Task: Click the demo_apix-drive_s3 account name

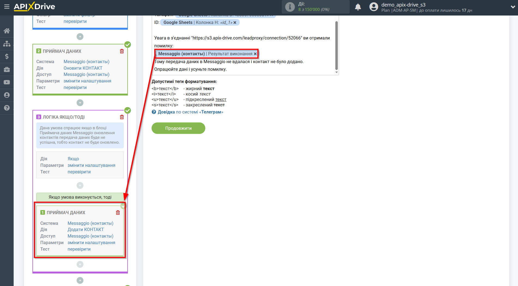Action: (403, 5)
